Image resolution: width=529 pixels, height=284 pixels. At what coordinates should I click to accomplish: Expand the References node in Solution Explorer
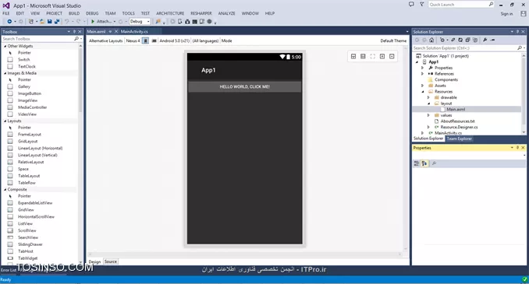[x=422, y=74]
